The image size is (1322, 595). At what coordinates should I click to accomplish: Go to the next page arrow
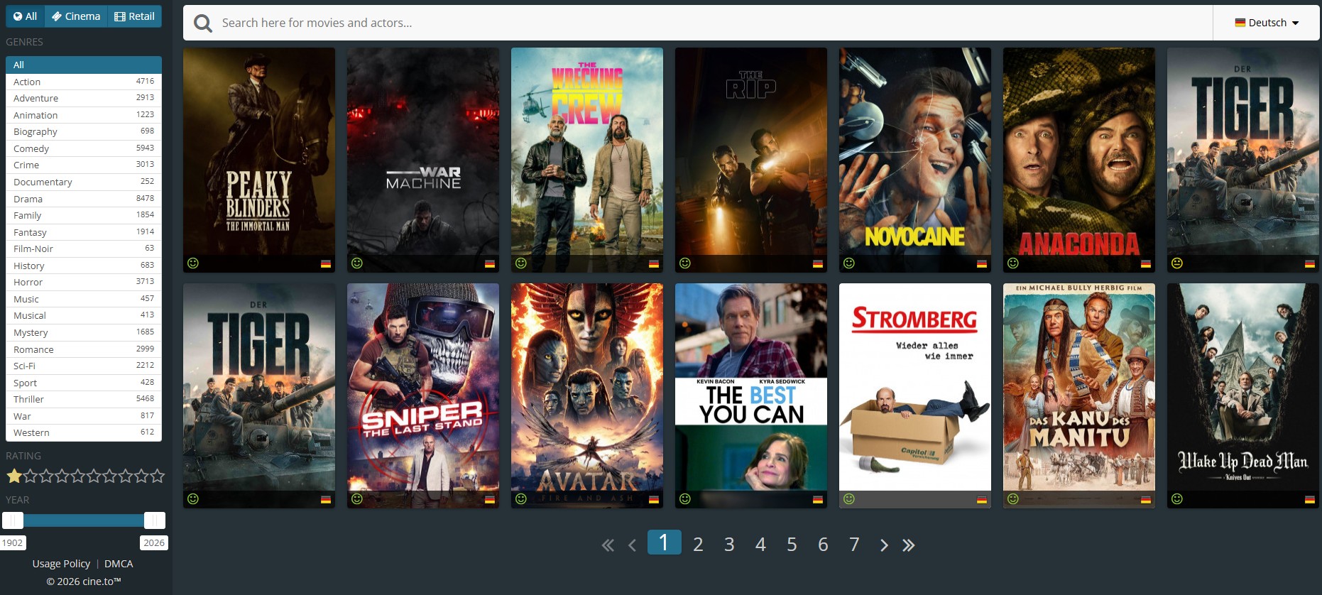tap(884, 545)
